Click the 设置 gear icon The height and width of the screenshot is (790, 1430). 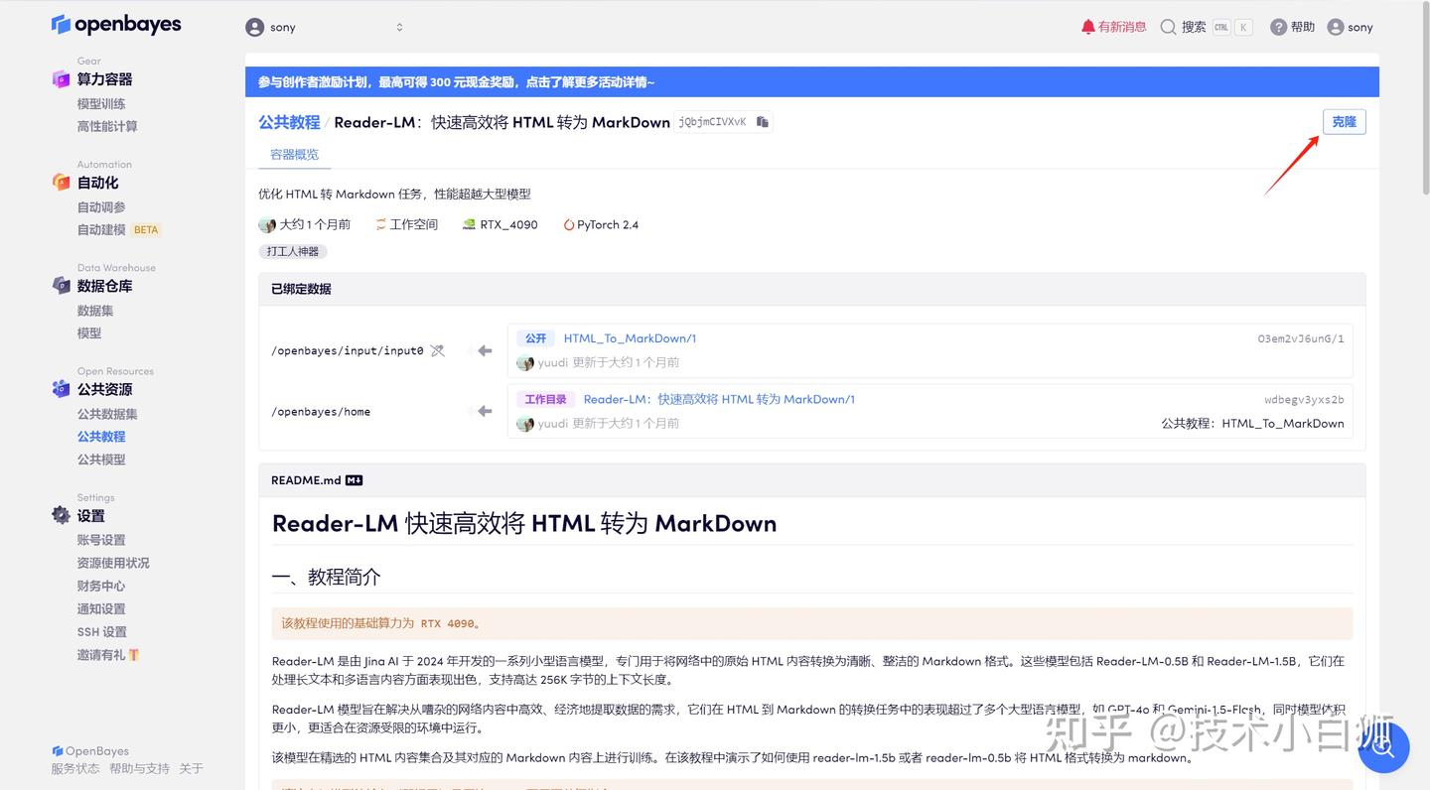click(x=62, y=515)
